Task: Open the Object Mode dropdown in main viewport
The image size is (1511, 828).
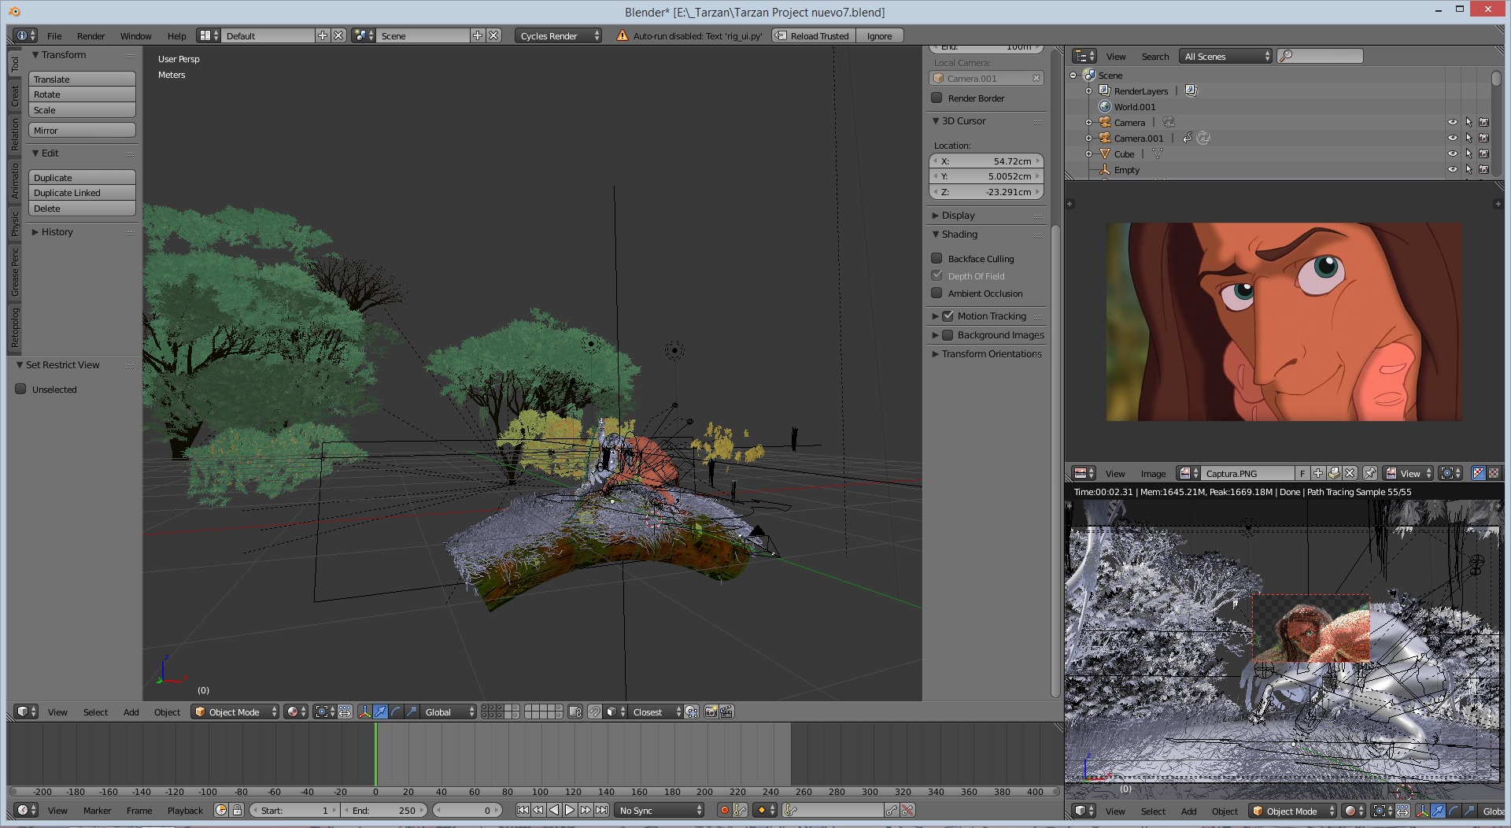Action: [x=235, y=712]
